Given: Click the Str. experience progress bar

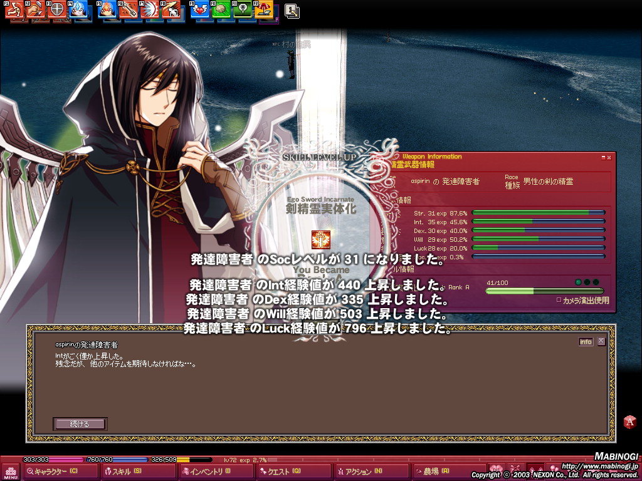Looking at the screenshot, I should [539, 213].
